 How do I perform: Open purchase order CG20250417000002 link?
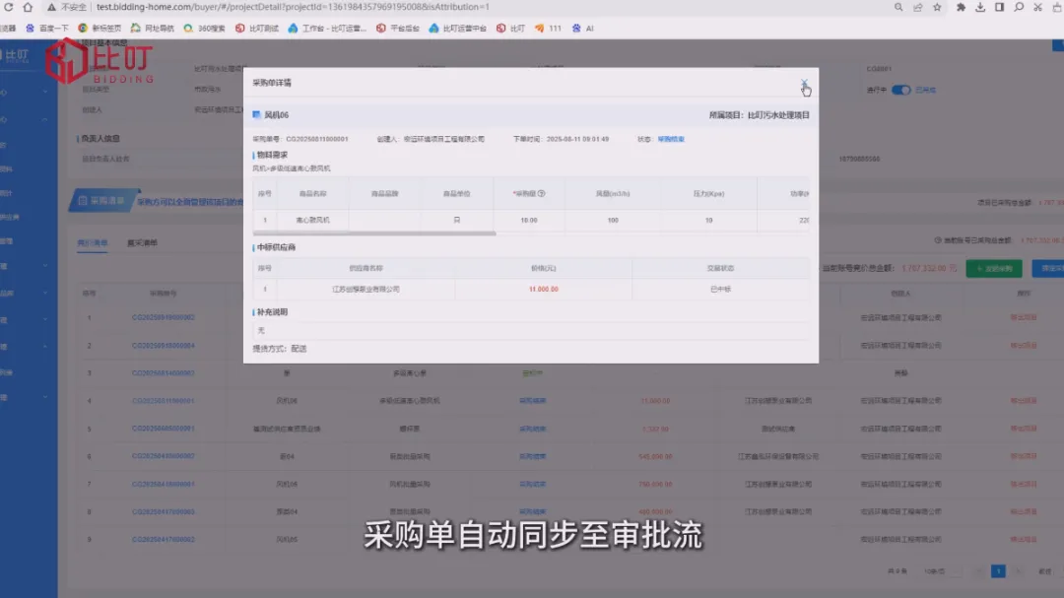pyautogui.click(x=164, y=540)
